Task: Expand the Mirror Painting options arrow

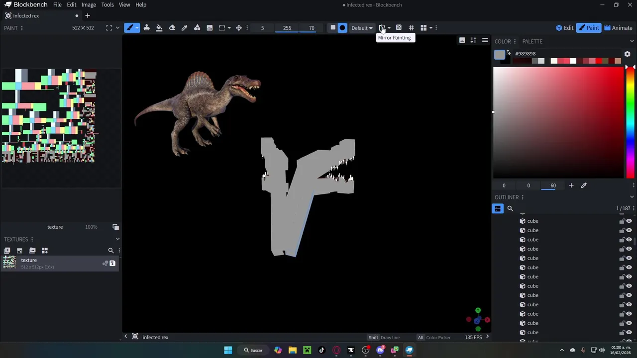Action: [x=389, y=28]
